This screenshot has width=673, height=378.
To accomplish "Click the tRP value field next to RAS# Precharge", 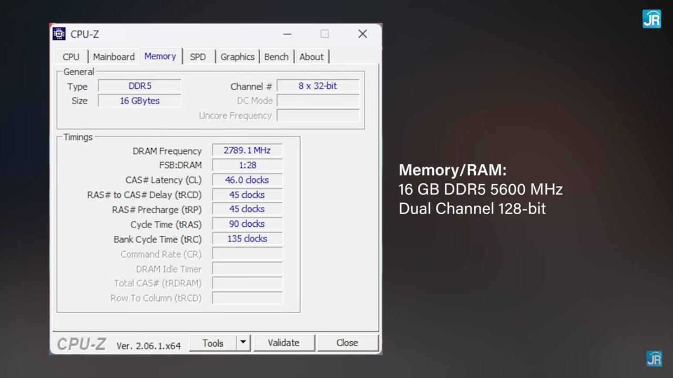I will pyautogui.click(x=247, y=209).
